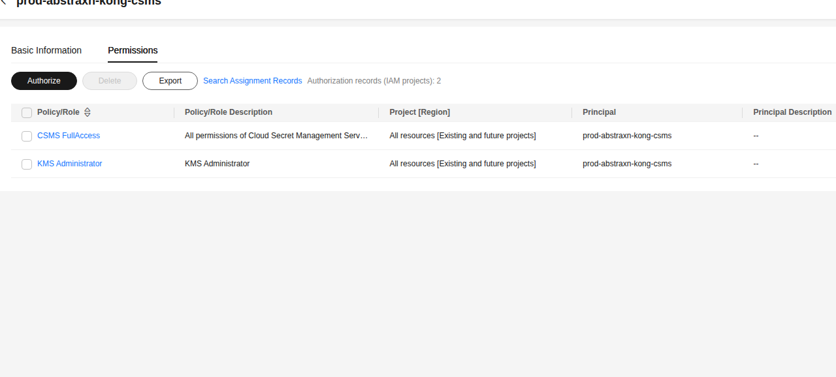Click the prod-abstraxn-kong-csms page title
Screen dimensions: 836x377
tap(88, 3)
